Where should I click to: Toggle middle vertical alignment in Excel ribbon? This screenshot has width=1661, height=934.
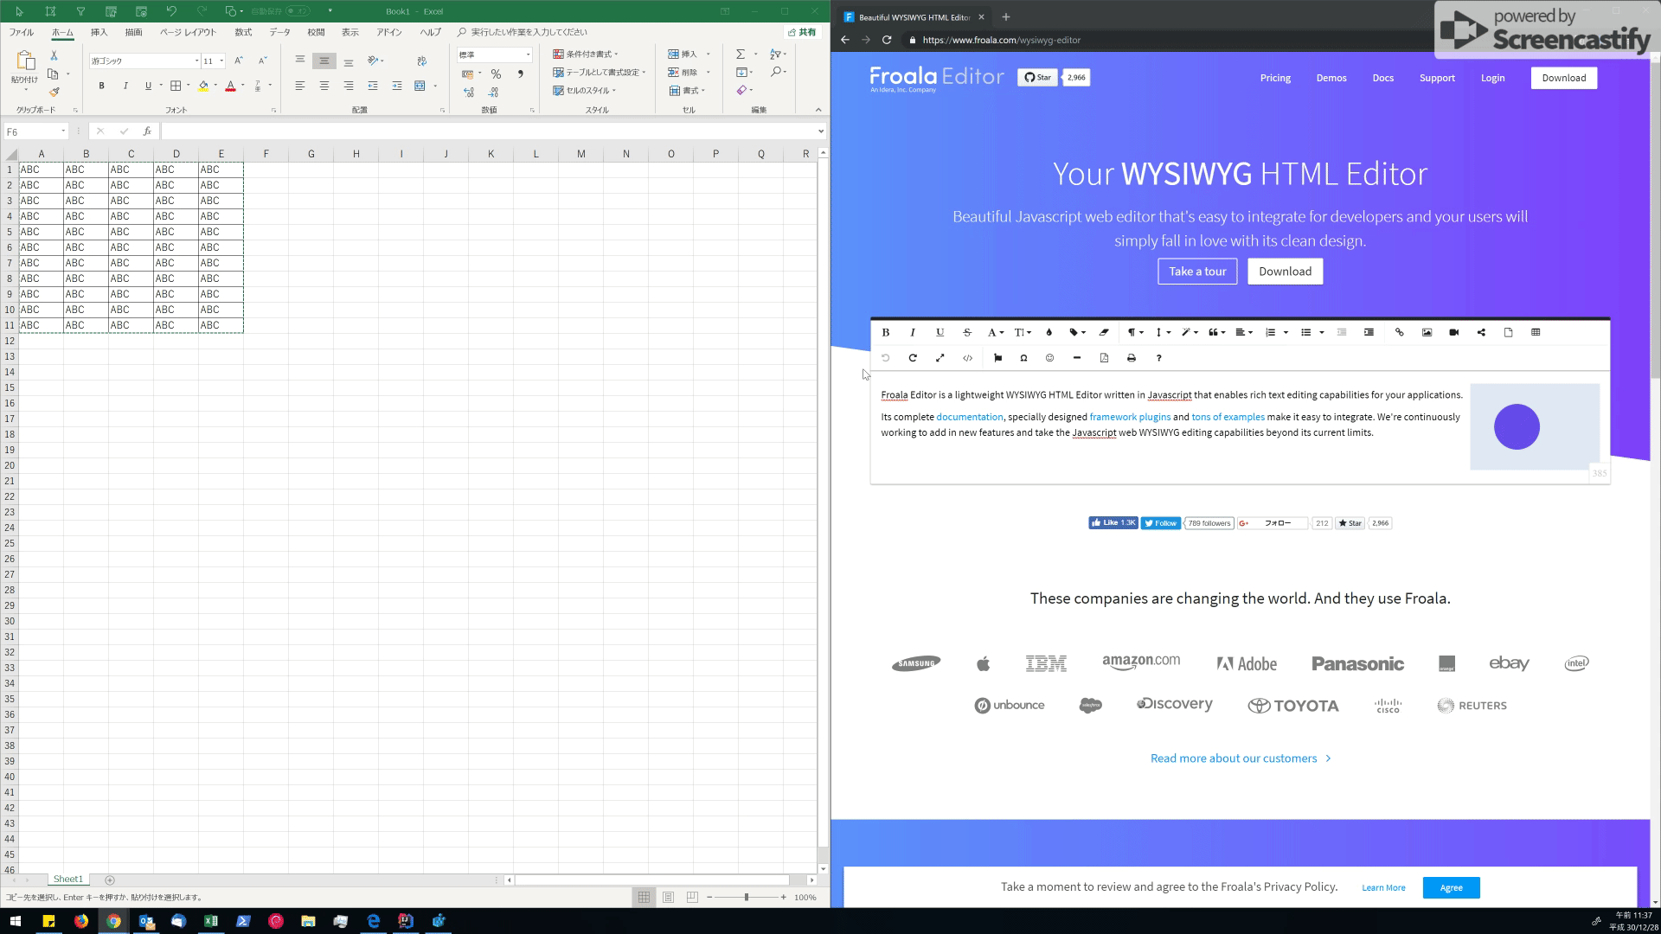[x=324, y=61]
